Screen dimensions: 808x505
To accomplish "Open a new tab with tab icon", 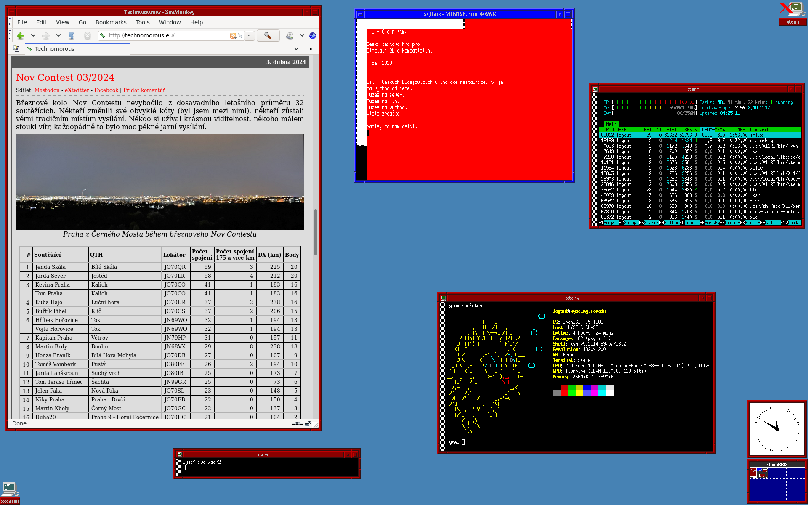I will pyautogui.click(x=16, y=49).
